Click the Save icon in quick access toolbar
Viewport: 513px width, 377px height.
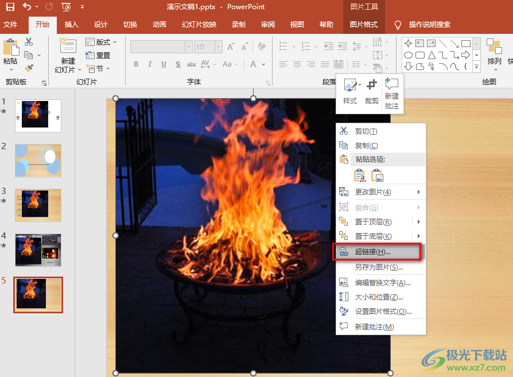[x=10, y=6]
